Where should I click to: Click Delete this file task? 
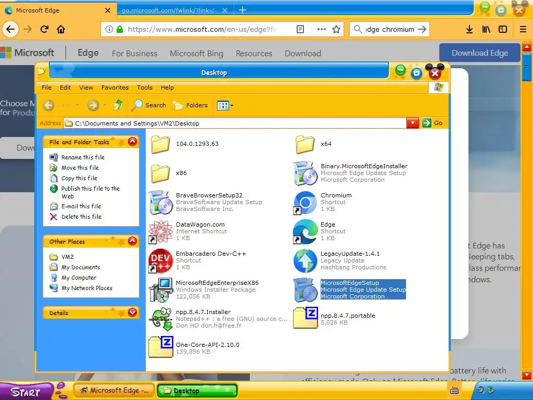76,217
